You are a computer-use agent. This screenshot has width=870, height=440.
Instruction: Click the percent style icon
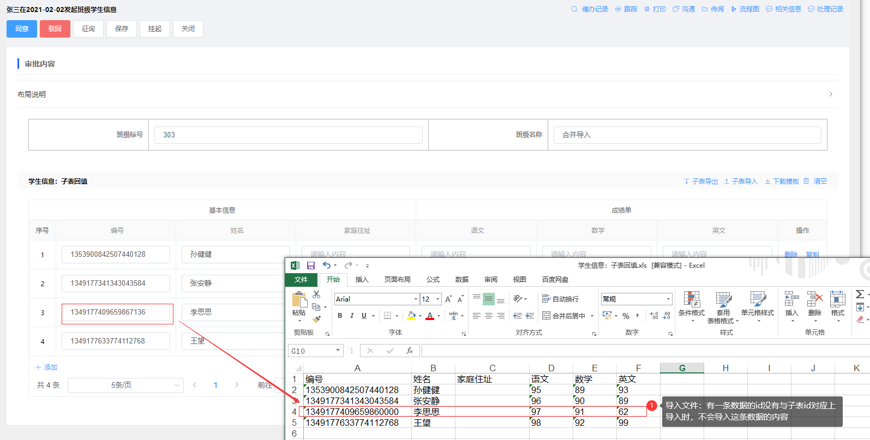626,316
